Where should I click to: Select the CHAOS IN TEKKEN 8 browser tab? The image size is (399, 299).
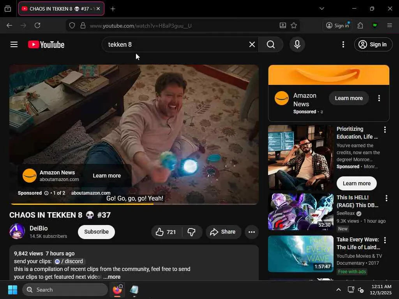pyautogui.click(x=61, y=9)
